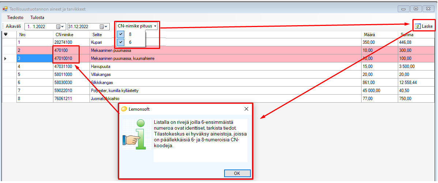Click the filter icon in grid header
The height and width of the screenshot is (183, 438).
5,34
